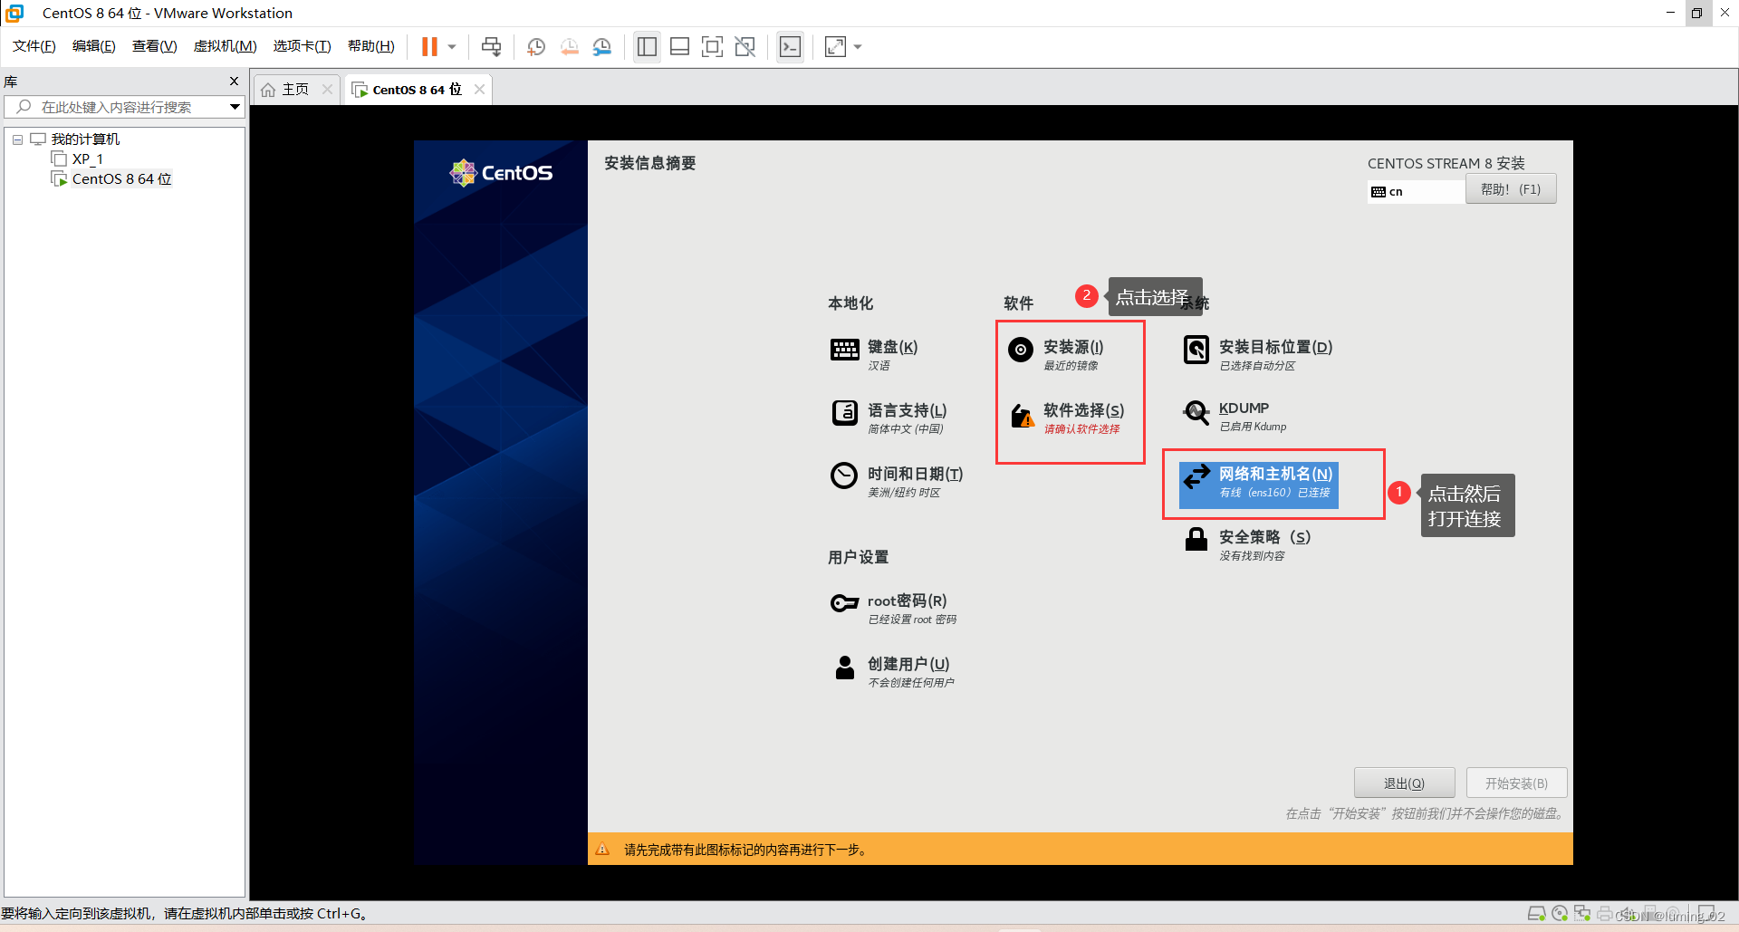Screen dimensions: 1739x932
Task: Close the 主页 tab
Action: (x=327, y=89)
